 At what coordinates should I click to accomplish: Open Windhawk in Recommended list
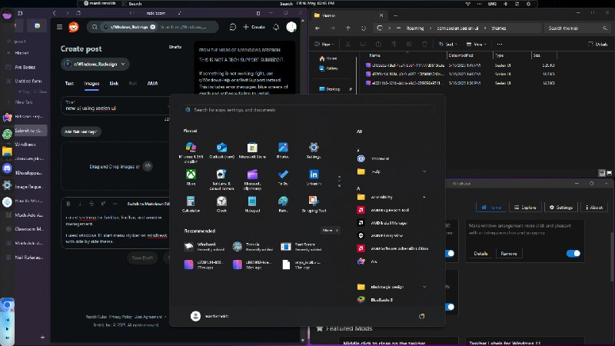(x=204, y=246)
